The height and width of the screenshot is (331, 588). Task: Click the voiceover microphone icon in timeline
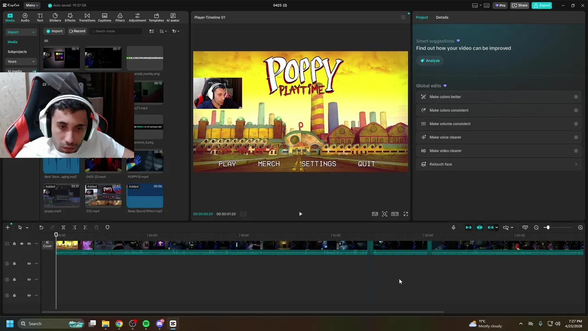point(453,228)
